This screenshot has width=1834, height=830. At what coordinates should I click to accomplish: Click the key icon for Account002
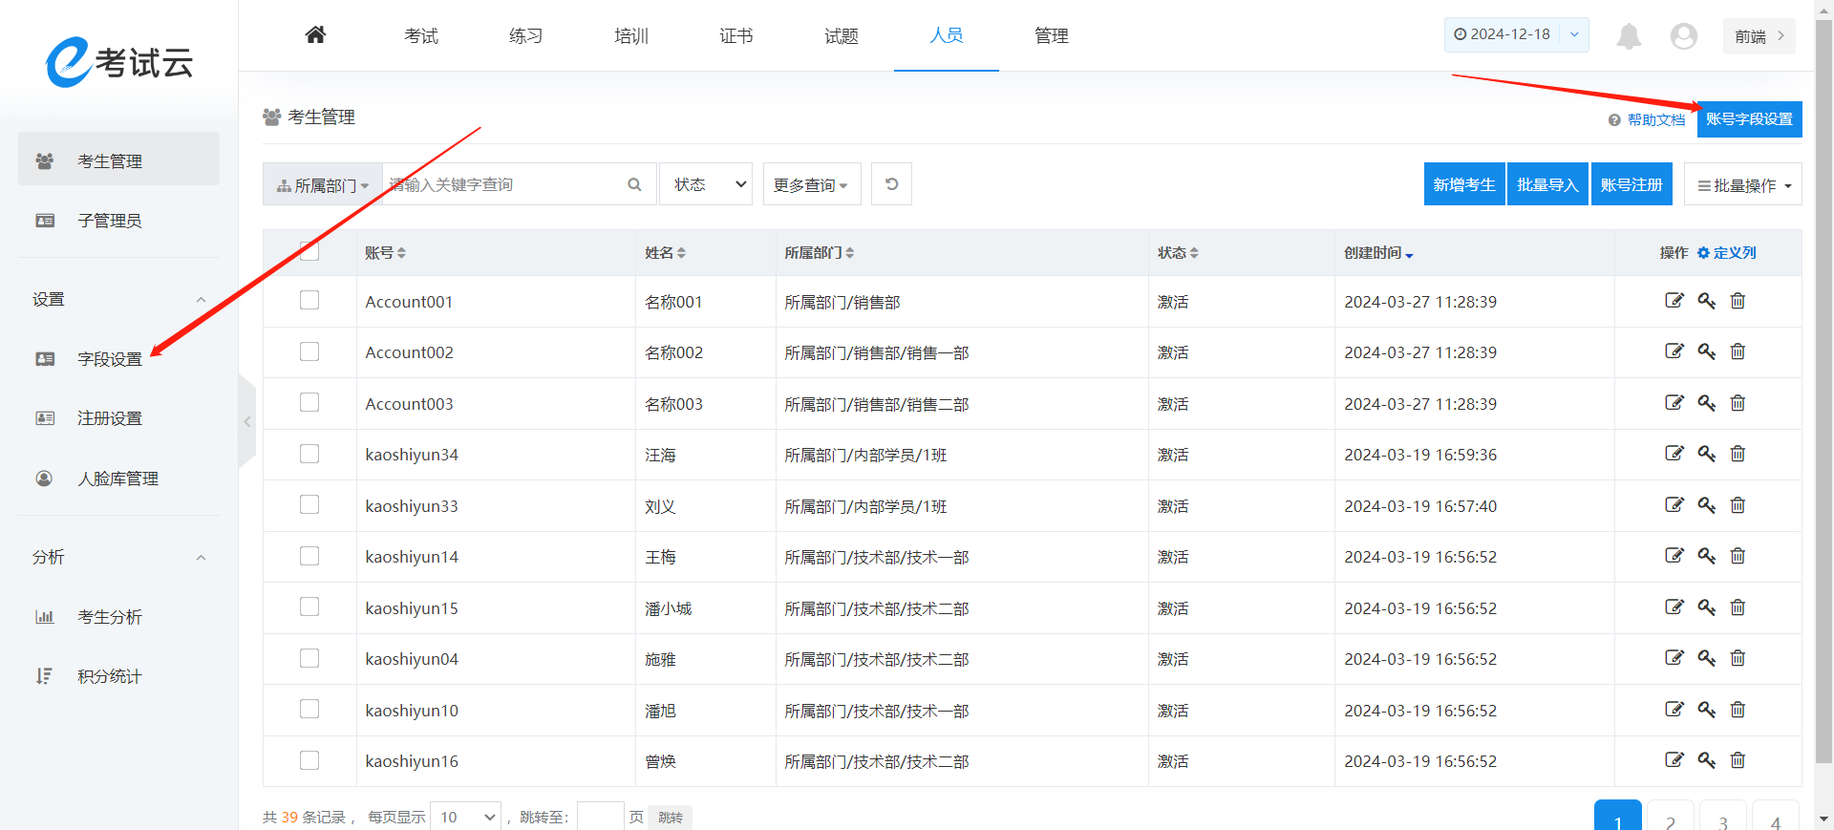coord(1706,351)
